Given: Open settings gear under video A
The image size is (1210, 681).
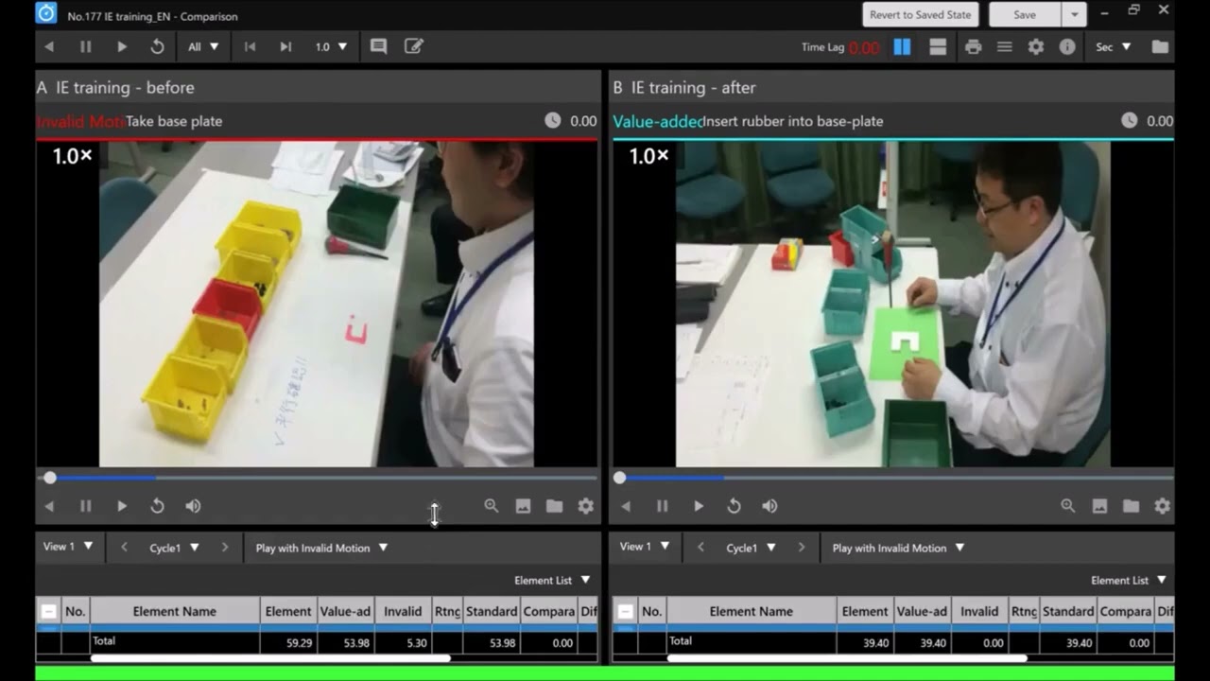Looking at the screenshot, I should (x=586, y=506).
